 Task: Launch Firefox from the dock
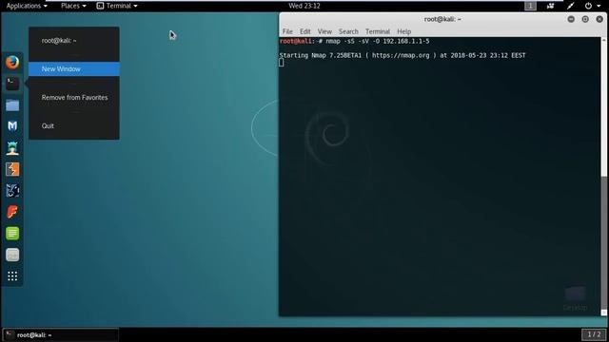[12, 62]
